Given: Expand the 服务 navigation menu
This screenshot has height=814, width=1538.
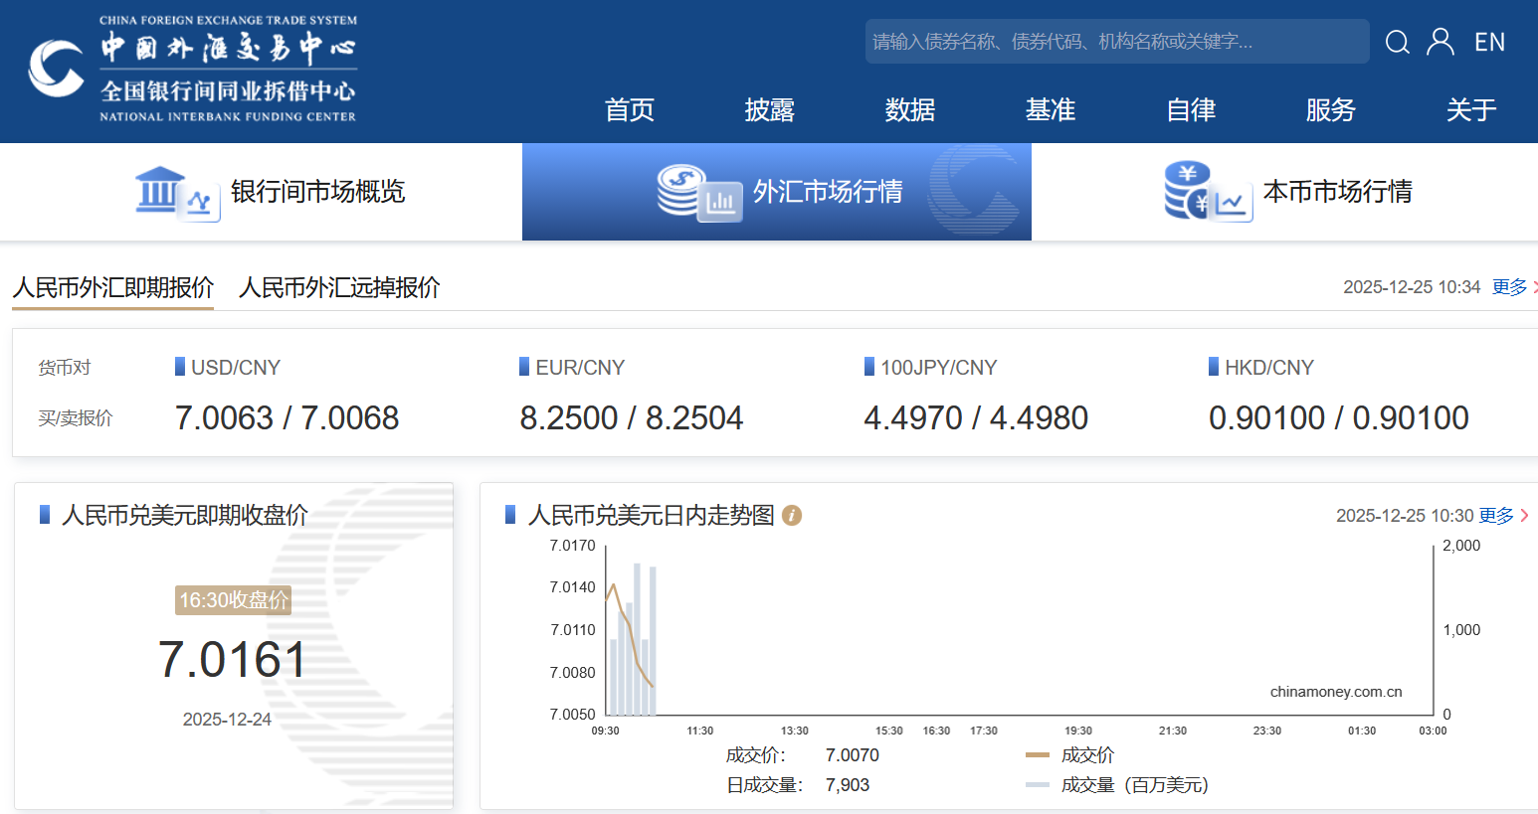Looking at the screenshot, I should click(x=1330, y=109).
